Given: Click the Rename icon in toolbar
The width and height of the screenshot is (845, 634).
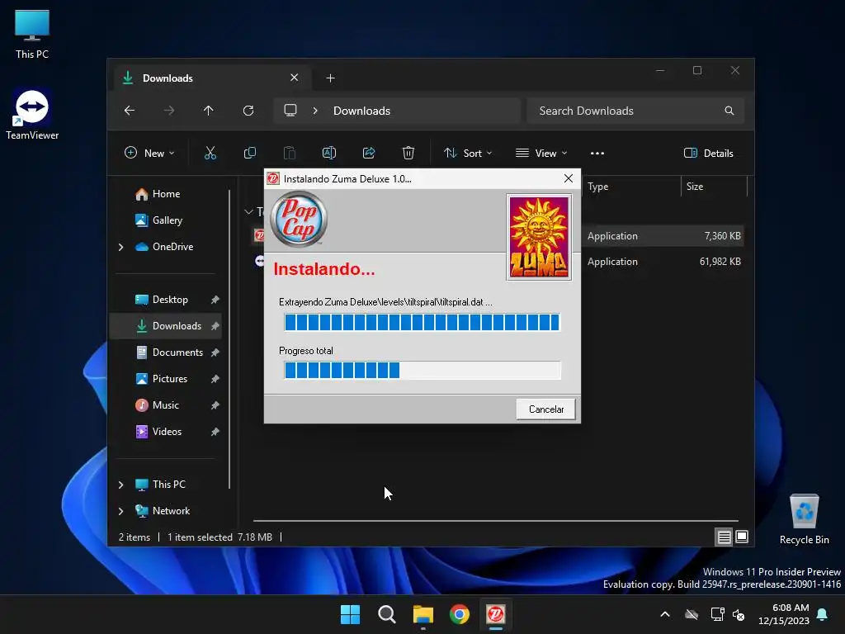Looking at the screenshot, I should pyautogui.click(x=329, y=153).
